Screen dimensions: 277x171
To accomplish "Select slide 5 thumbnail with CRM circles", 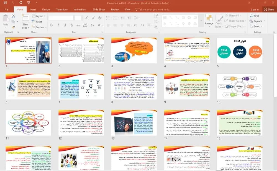I will 240,51.
